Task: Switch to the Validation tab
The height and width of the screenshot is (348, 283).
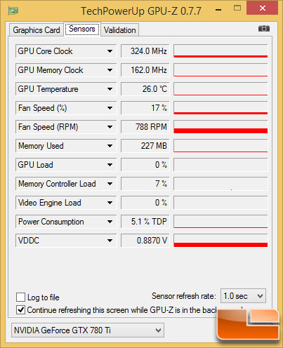Action: coord(120,30)
